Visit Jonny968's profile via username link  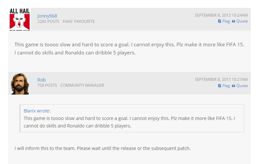tap(47, 16)
